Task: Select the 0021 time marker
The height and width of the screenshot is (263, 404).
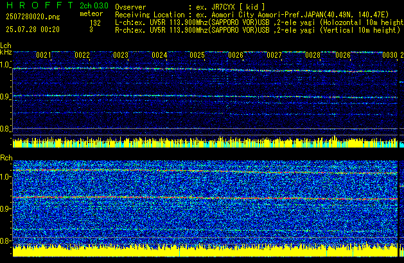Action: click(44, 55)
